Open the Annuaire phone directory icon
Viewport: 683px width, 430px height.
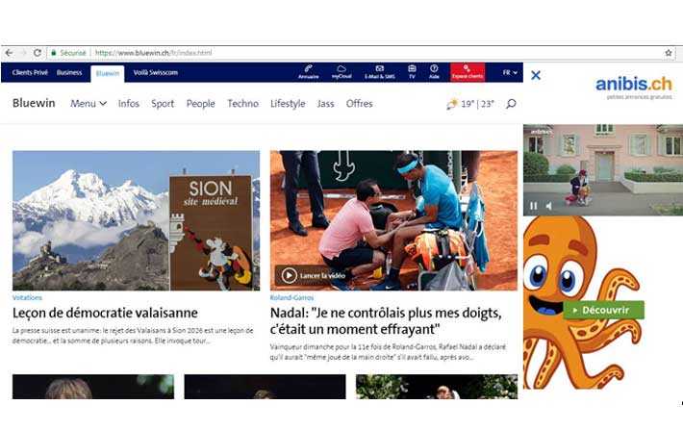tap(309, 72)
